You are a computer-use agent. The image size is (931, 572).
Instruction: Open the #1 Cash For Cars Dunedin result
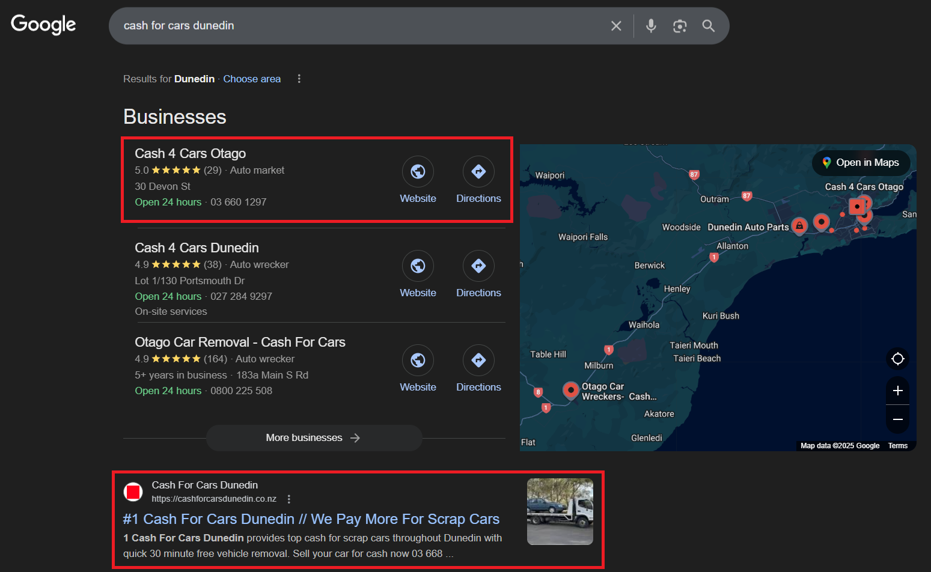coord(311,519)
